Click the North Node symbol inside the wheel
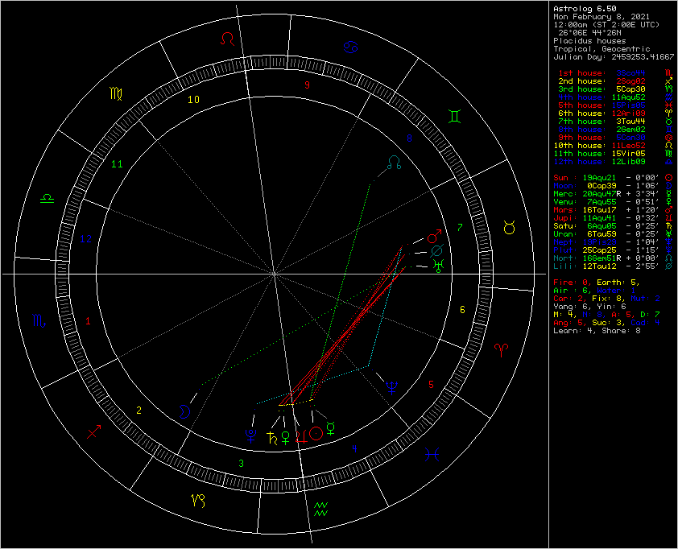 point(394,163)
